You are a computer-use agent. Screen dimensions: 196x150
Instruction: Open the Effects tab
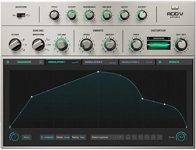(174, 62)
